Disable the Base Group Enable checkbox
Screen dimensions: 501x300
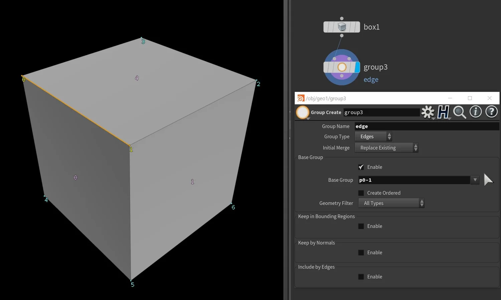point(361,167)
